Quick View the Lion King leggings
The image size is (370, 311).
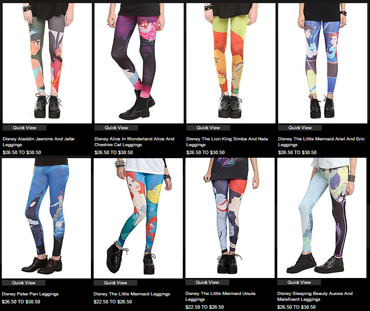pos(208,128)
